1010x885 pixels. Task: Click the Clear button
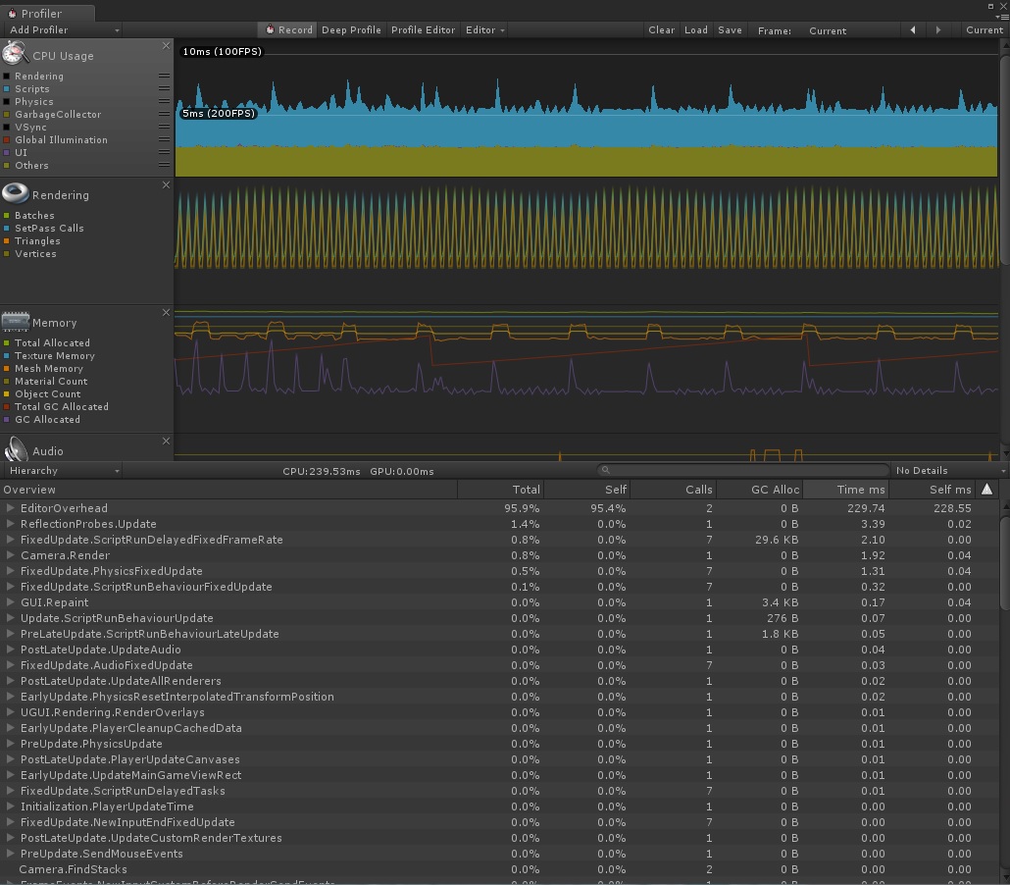[661, 30]
